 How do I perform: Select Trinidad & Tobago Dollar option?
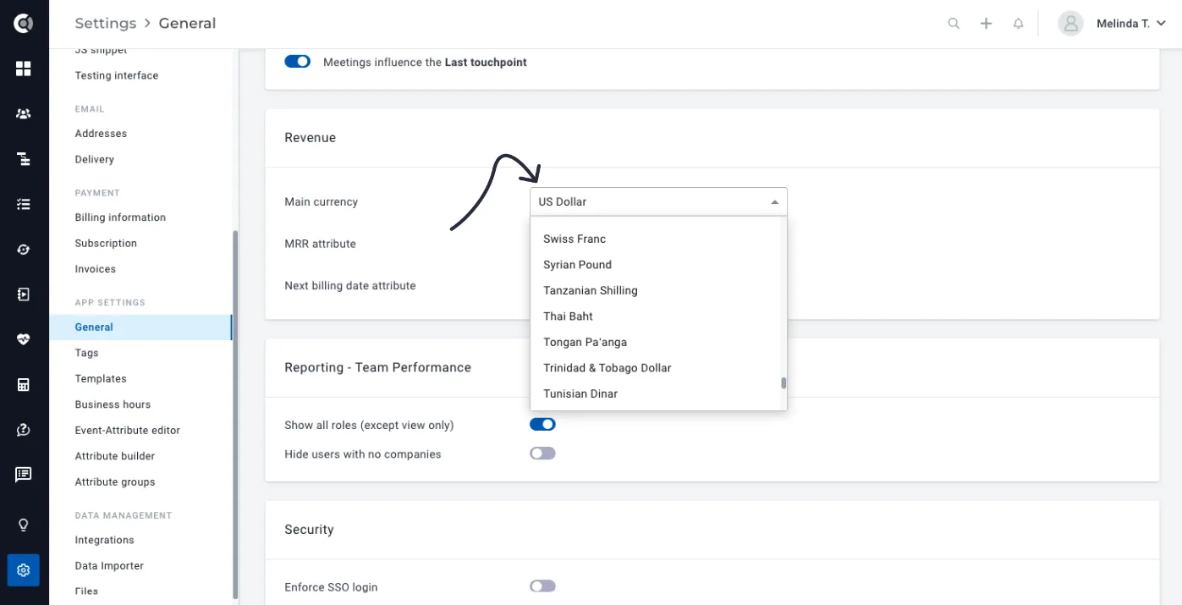[658, 368]
